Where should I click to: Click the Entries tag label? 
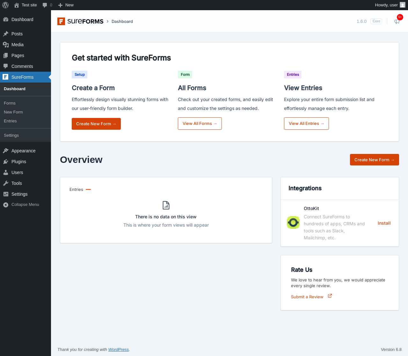[x=293, y=75]
